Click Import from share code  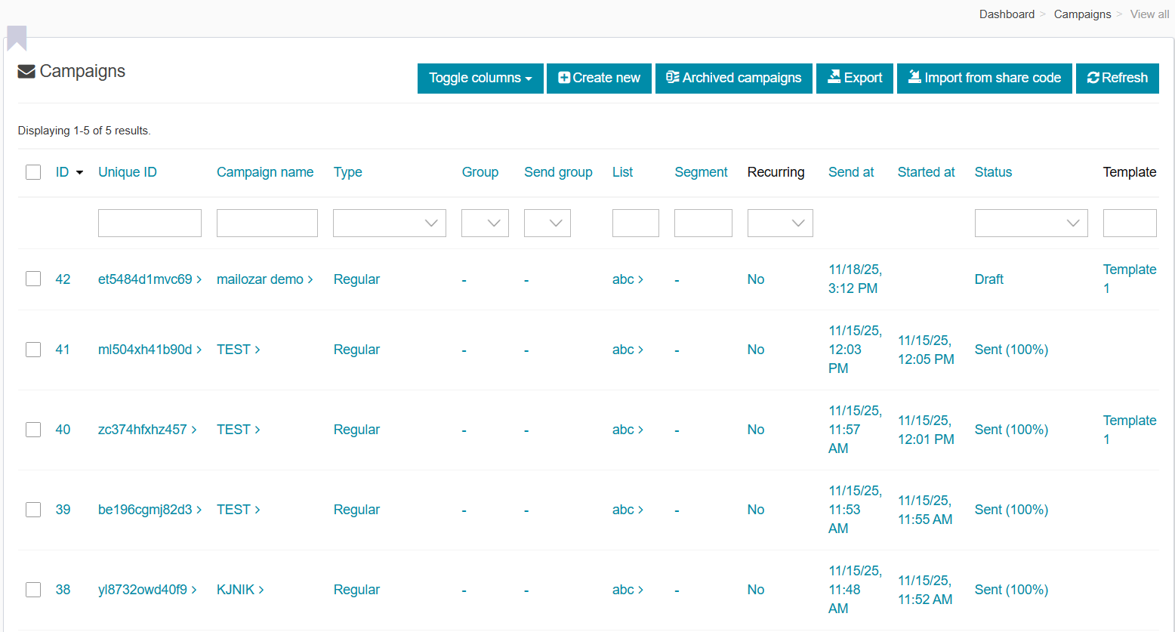tap(984, 78)
